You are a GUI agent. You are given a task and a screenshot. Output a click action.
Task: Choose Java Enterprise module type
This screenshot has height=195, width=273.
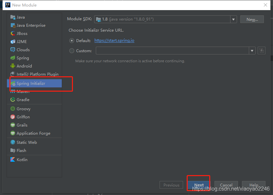pyautogui.click(x=34, y=25)
